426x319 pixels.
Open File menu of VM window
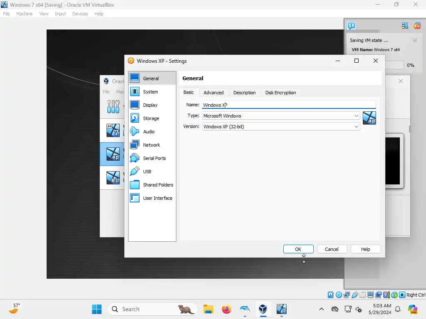6,14
